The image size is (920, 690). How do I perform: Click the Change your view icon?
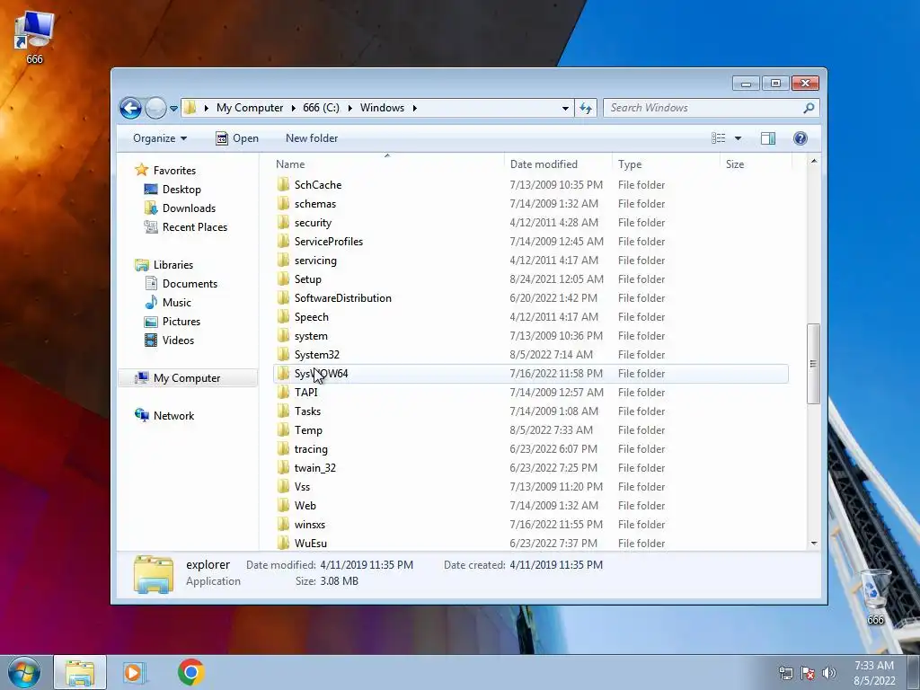pyautogui.click(x=719, y=138)
